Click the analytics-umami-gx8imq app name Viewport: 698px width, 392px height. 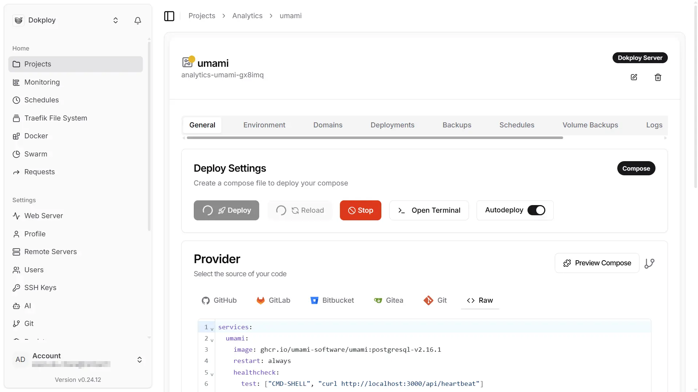(x=222, y=75)
